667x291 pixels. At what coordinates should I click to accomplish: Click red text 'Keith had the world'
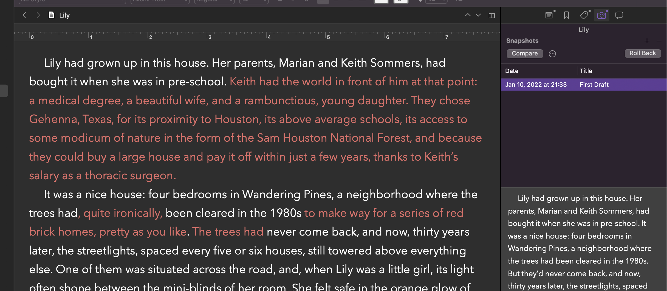coord(281,82)
